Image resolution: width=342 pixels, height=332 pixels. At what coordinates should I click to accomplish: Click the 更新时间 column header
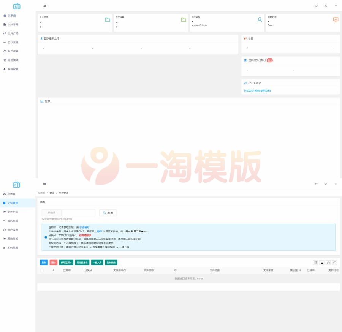334,270
